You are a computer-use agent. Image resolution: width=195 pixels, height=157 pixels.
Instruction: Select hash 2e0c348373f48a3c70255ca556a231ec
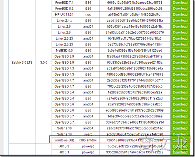pos(135,128)
